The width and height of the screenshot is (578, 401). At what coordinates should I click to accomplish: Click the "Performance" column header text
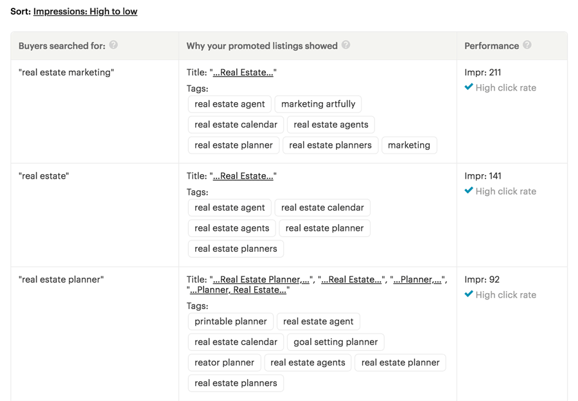pos(491,46)
